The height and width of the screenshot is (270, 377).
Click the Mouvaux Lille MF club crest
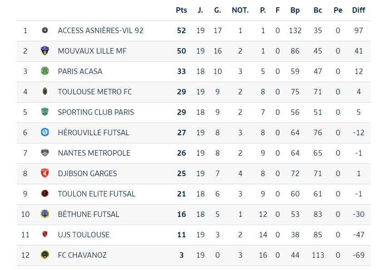45,51
